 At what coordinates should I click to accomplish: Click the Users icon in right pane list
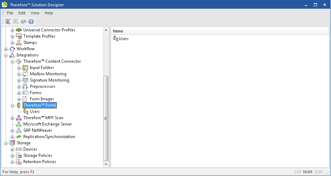[x=116, y=38]
